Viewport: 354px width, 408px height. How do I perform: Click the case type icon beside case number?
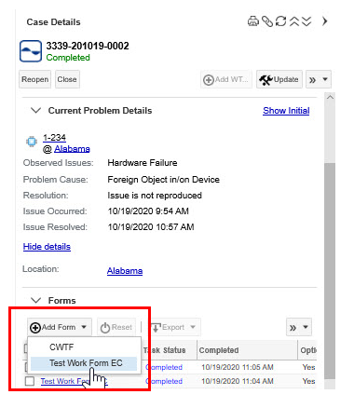(x=31, y=51)
